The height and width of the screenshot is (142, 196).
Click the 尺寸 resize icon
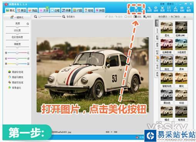coord(169,9)
